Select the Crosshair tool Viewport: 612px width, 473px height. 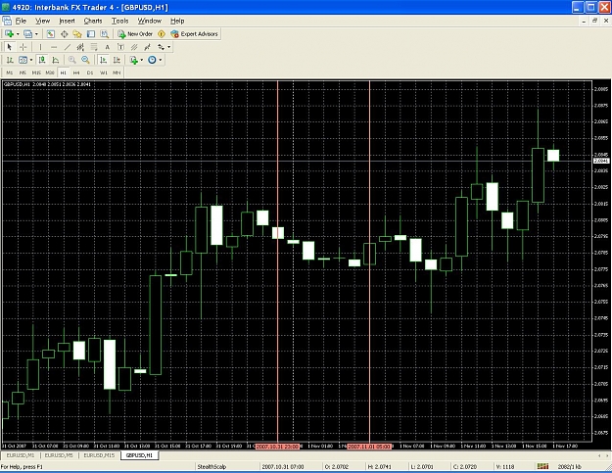24,47
